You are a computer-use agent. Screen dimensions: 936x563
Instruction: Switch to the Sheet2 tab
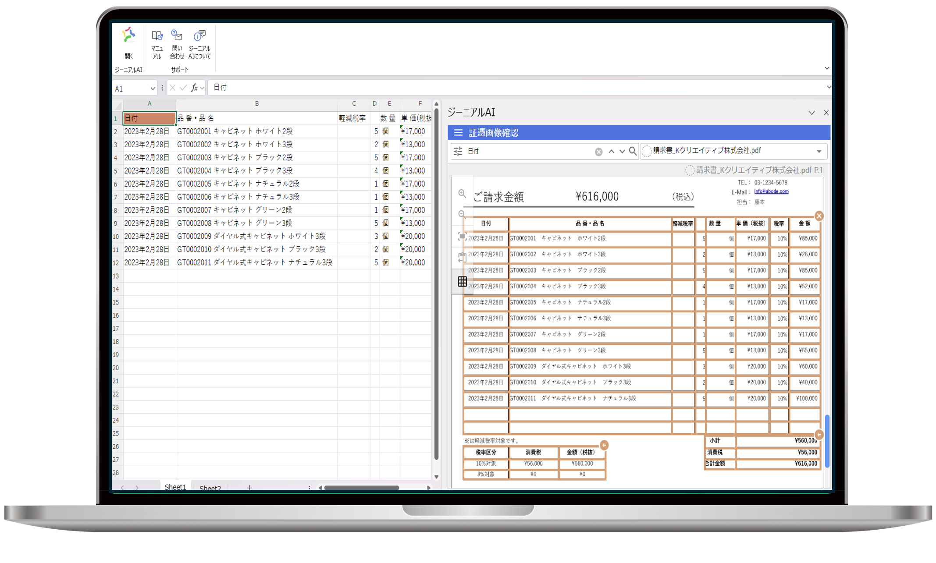coord(210,487)
